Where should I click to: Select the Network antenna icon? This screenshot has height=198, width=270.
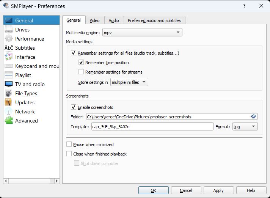click(x=9, y=112)
